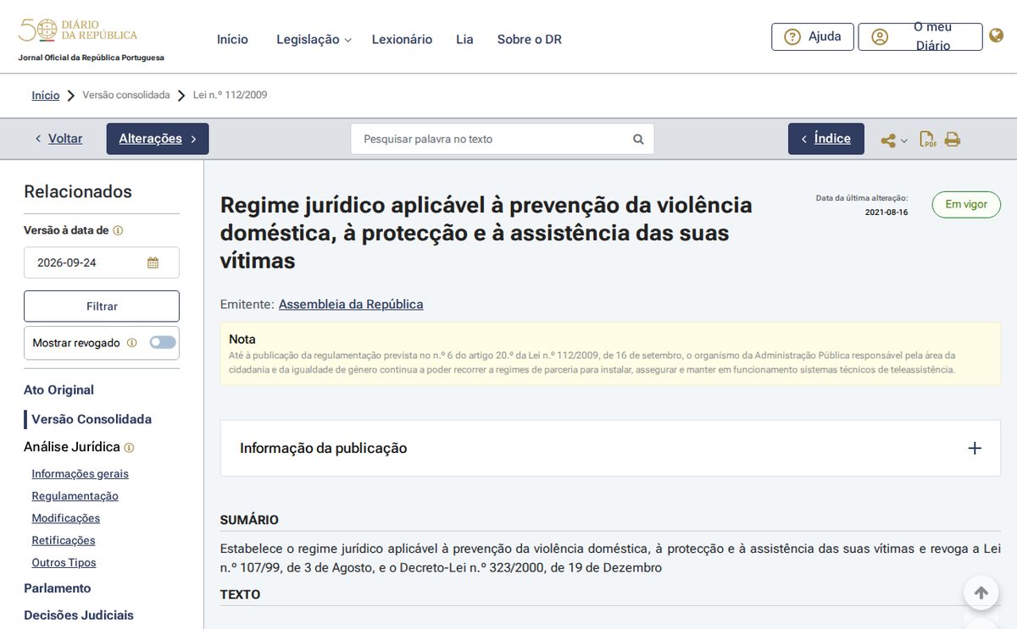Select Ato Original in sidebar
Screen dimensions: 1017x629
[x=58, y=390]
